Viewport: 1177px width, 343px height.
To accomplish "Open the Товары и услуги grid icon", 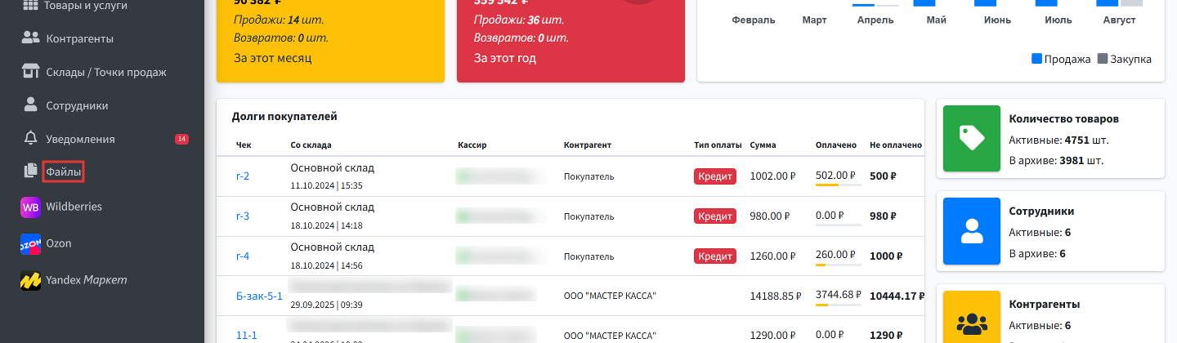I will pos(31,6).
